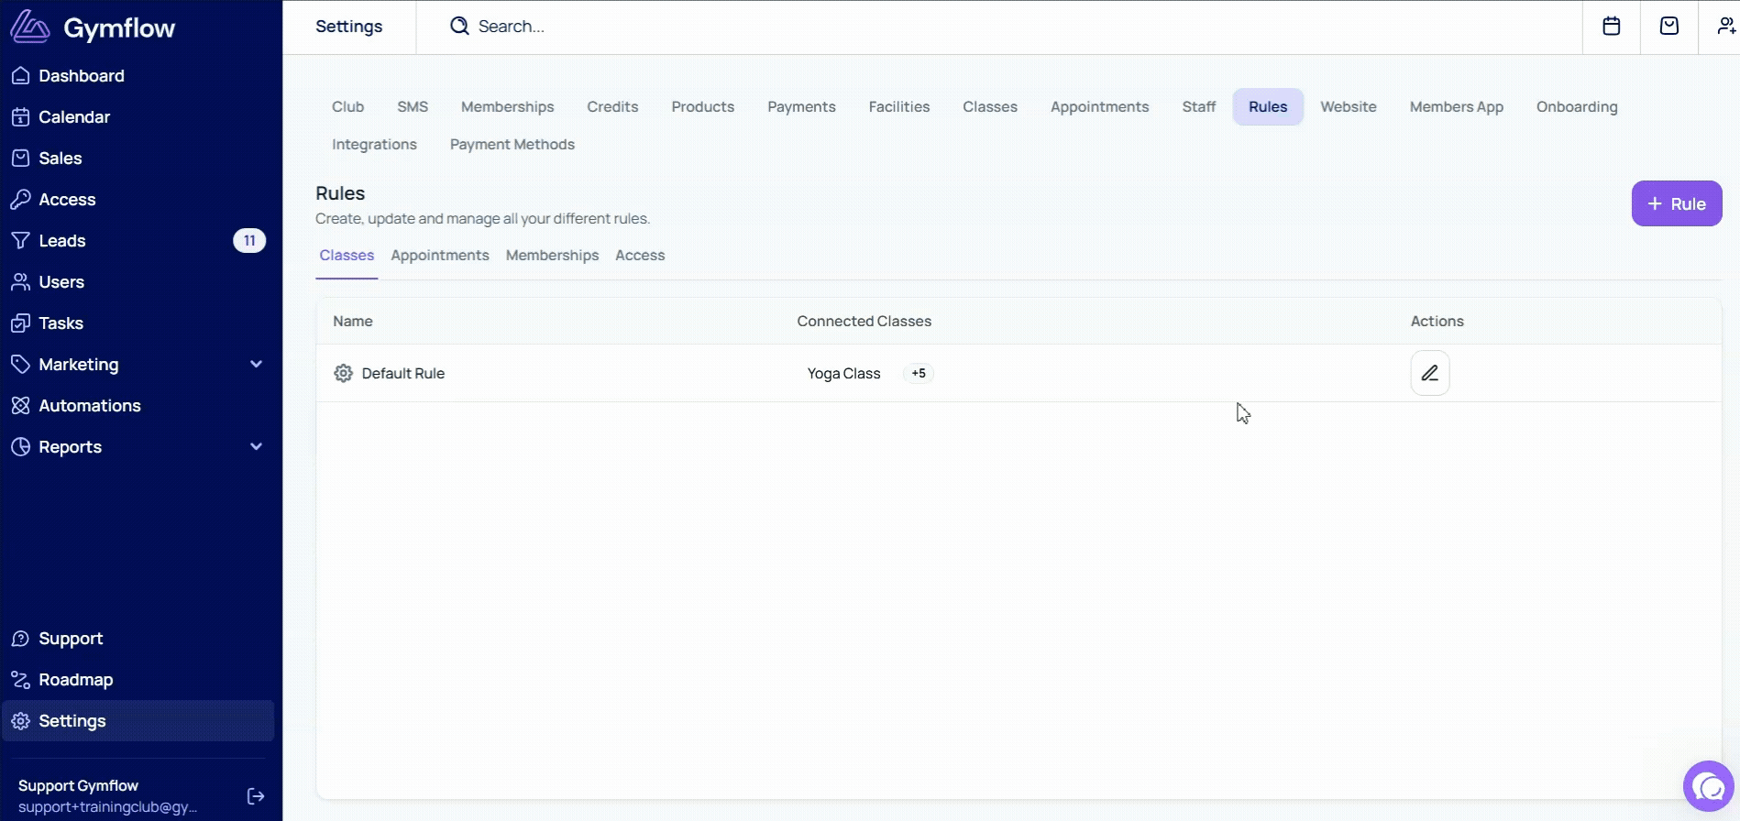The width and height of the screenshot is (1740, 821).
Task: Open the chat widget bubble
Action: [1709, 786]
